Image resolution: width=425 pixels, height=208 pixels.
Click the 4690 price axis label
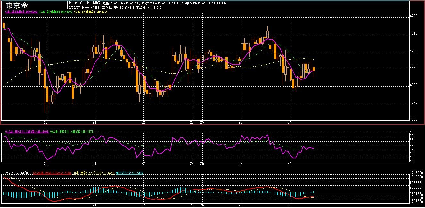coord(414,68)
